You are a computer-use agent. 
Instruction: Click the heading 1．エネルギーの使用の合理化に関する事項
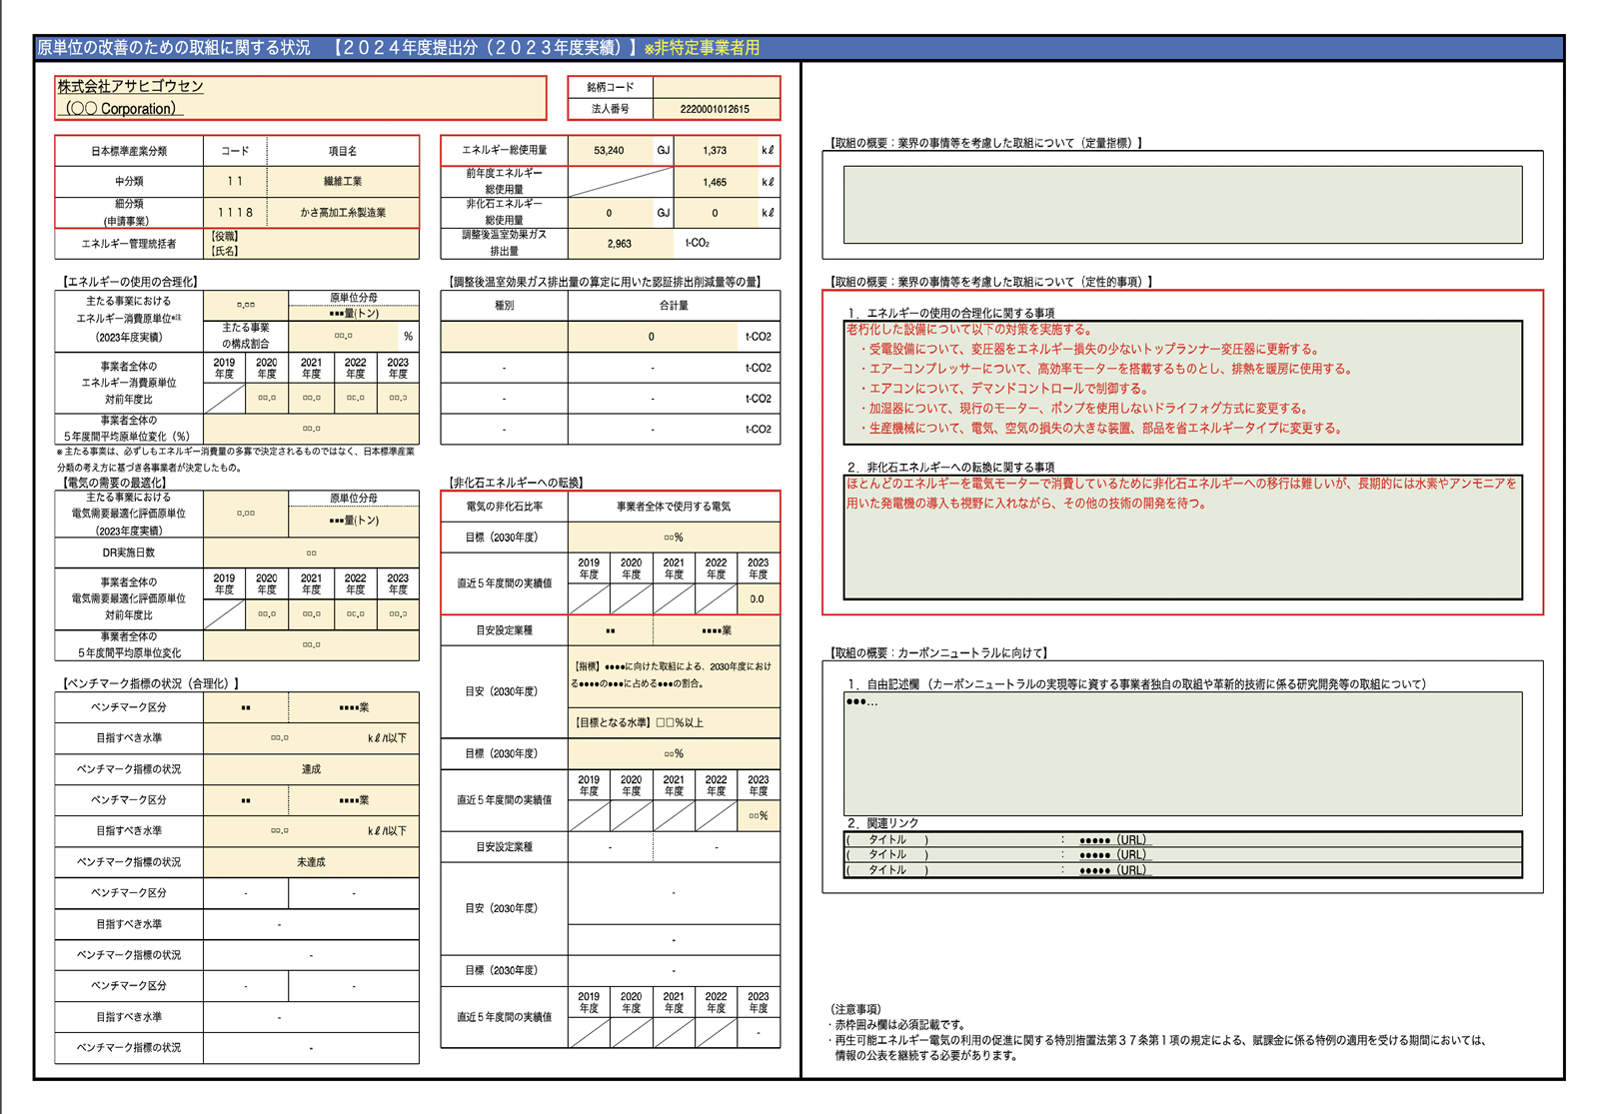[x=950, y=313]
